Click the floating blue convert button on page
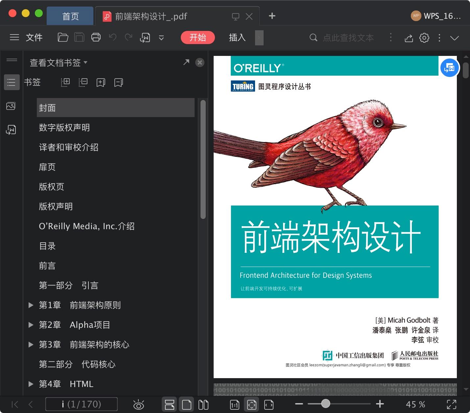 tap(449, 68)
